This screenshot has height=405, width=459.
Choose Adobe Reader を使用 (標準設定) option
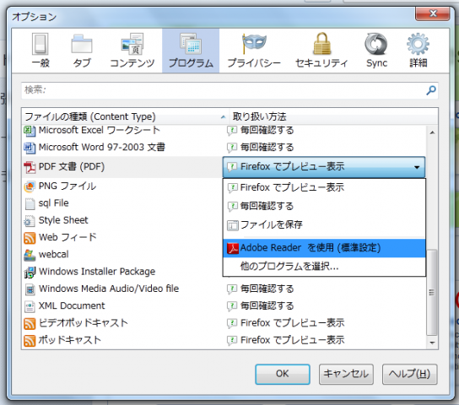click(x=324, y=248)
